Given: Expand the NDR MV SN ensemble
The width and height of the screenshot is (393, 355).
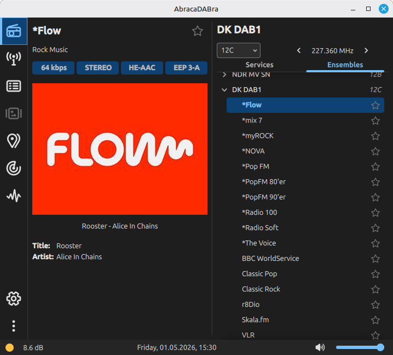Looking at the screenshot, I should pos(224,75).
